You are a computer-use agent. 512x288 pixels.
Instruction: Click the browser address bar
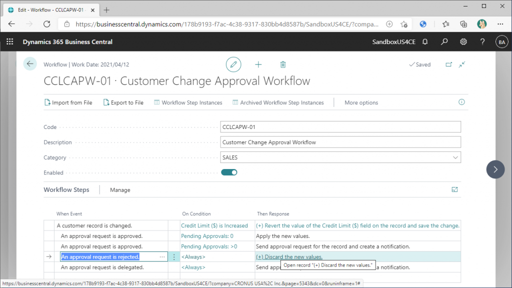[x=227, y=24]
